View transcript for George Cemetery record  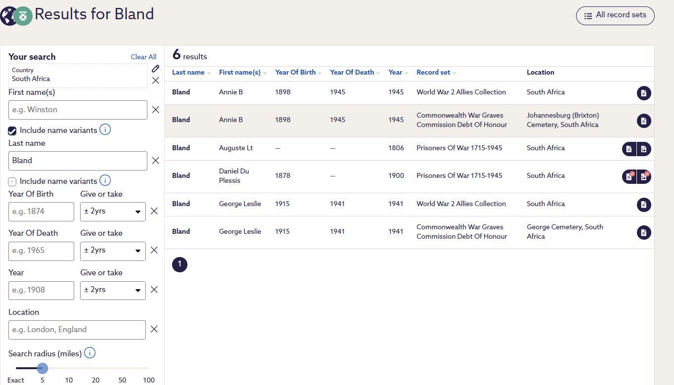643,232
